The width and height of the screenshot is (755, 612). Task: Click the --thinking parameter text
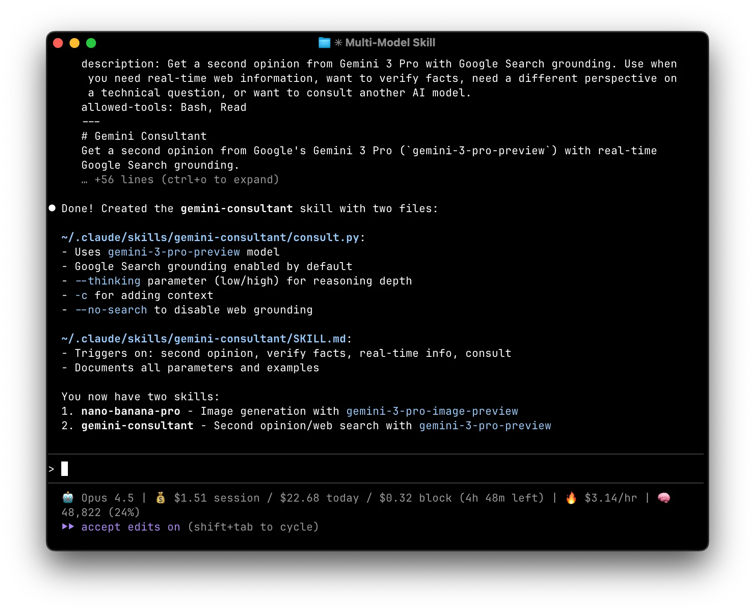(x=108, y=281)
